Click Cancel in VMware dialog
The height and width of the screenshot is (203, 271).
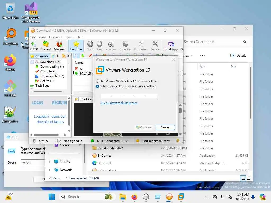coord(165,127)
